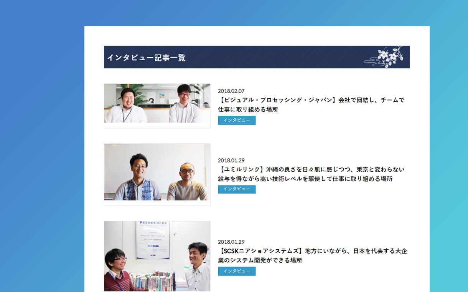
Task: Click the date above the ユミルリンク title
Action: [231, 160]
